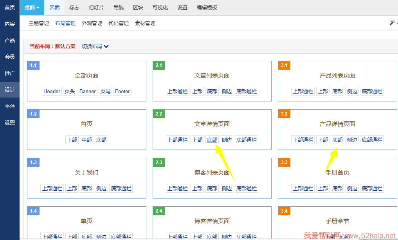This screenshot has width=398, height=240.
Task: Switch to the 标志 tab
Action: (x=74, y=8)
